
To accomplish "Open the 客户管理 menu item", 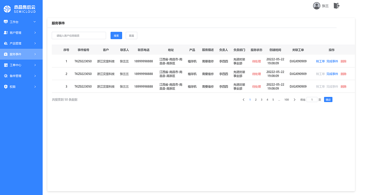I will click(21, 33).
